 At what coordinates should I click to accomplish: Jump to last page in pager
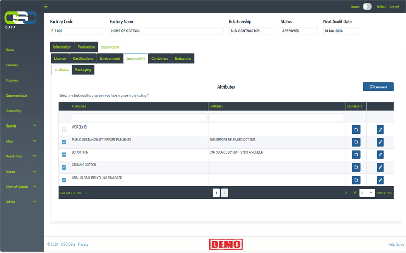coord(354,193)
